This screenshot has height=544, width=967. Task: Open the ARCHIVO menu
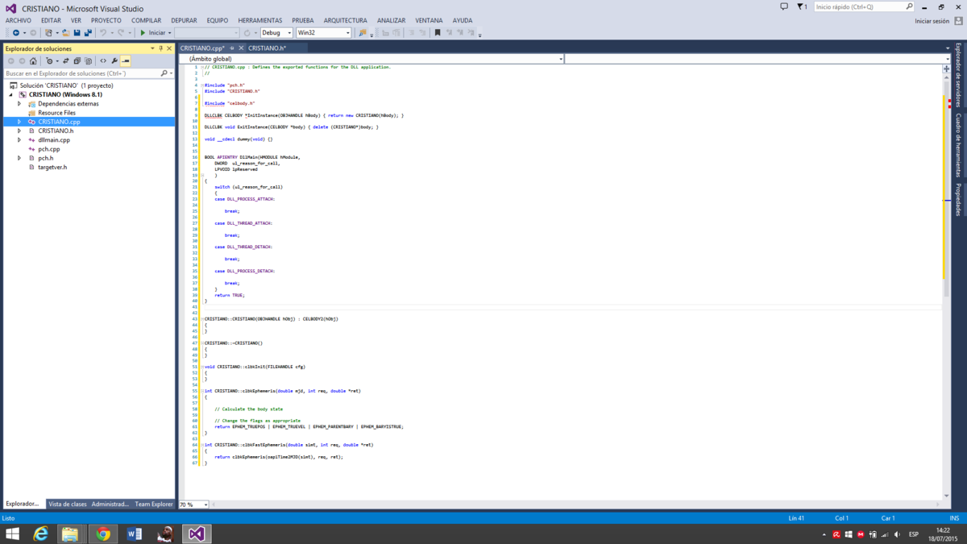[19, 20]
